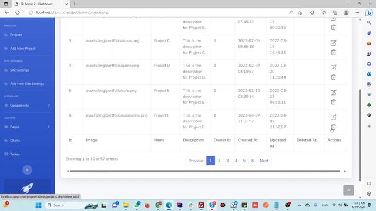Screen dimensions: 376x211
Task: Expand Components menu in sidebar
Action: coord(28,105)
